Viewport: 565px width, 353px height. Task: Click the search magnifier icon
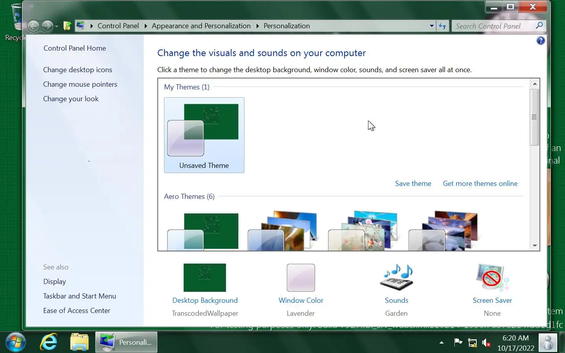pyautogui.click(x=539, y=26)
